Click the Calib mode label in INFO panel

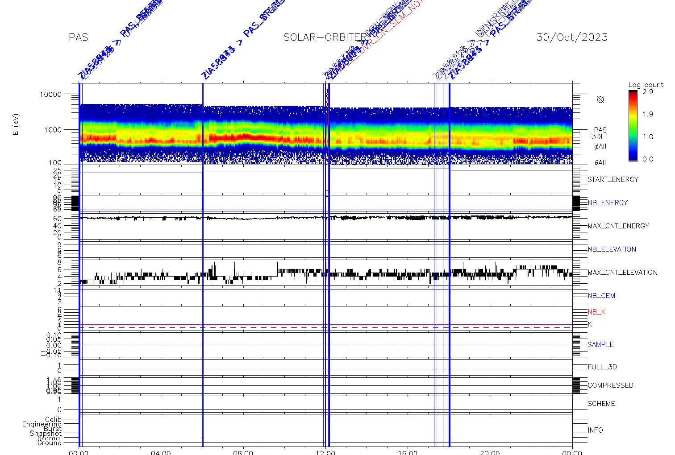tap(53, 419)
